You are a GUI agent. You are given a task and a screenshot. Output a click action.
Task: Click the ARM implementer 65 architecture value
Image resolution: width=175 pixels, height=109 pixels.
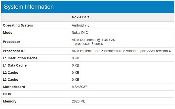(121, 51)
